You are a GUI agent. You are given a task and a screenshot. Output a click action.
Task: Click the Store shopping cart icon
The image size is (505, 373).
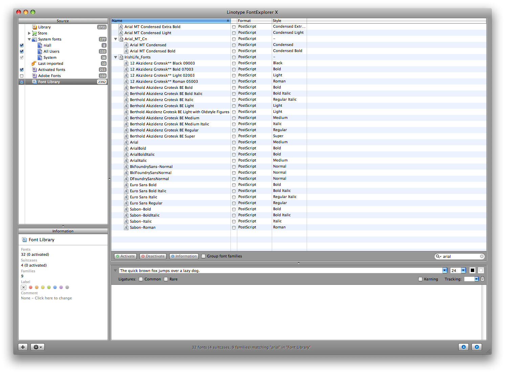click(x=34, y=33)
